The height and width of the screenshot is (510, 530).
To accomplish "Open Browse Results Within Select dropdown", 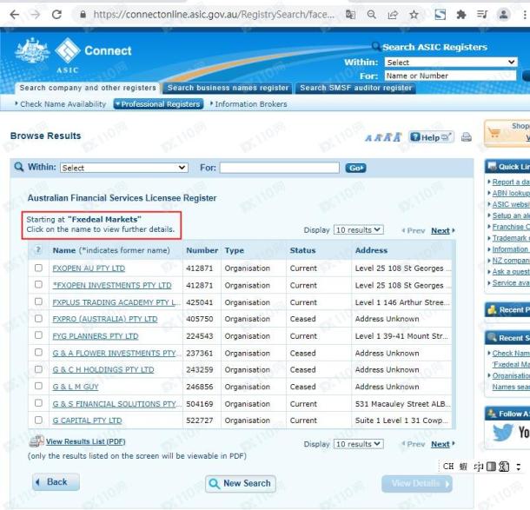I will [x=124, y=168].
